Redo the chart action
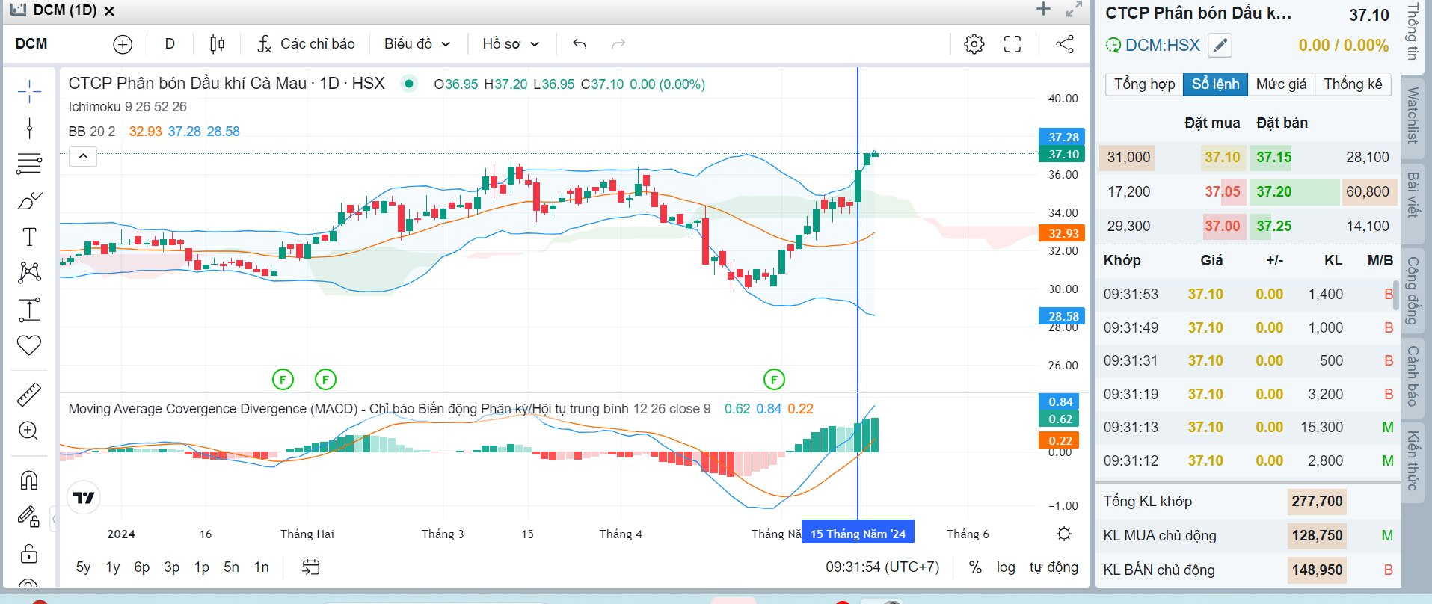Screen dimensions: 1432x604 (618, 44)
